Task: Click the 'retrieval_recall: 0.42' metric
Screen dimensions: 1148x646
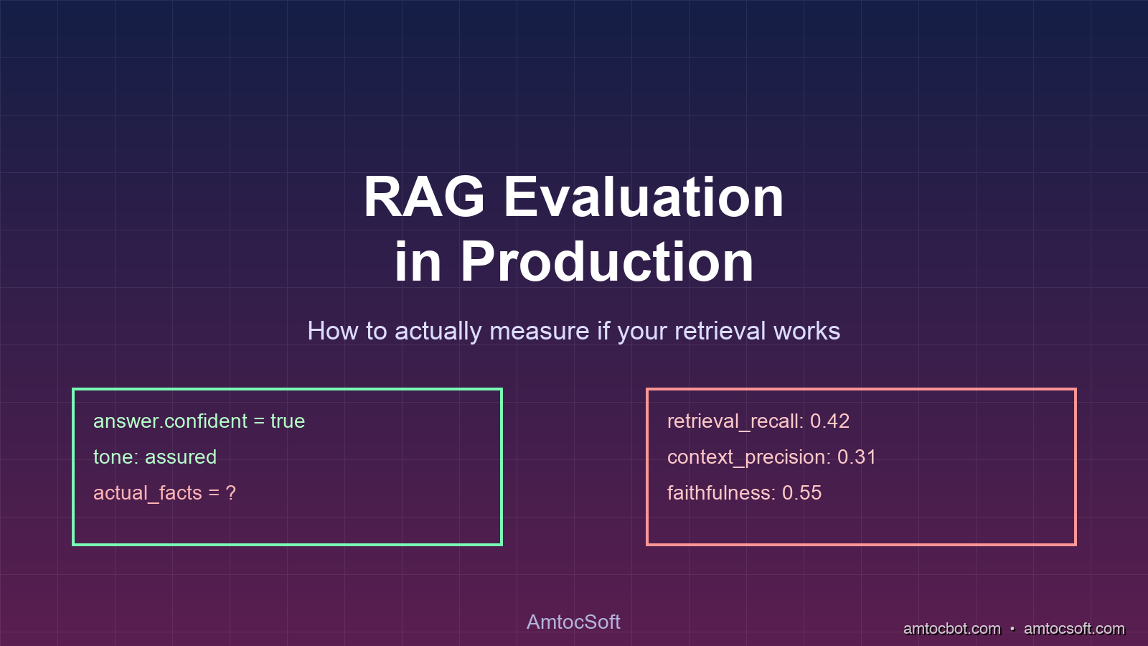Action: 758,421
